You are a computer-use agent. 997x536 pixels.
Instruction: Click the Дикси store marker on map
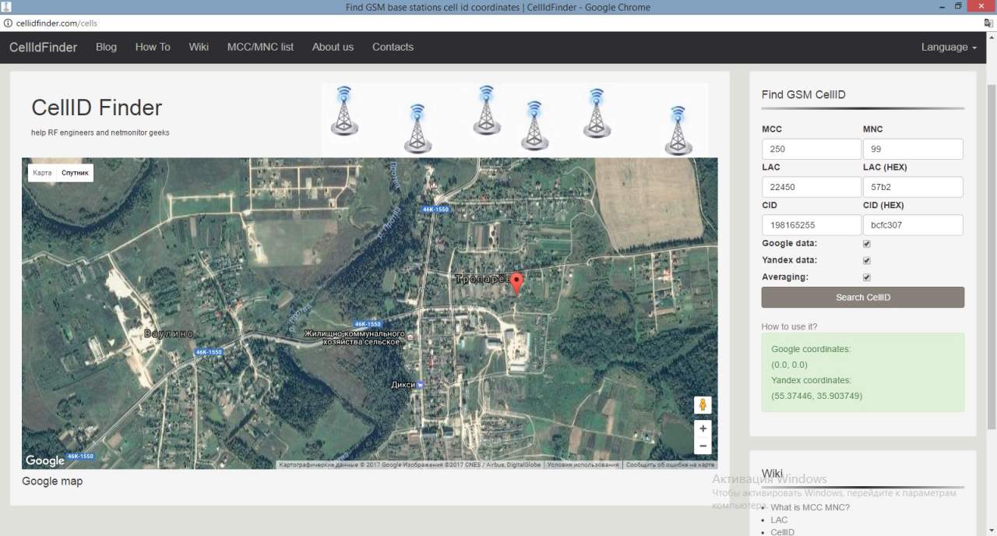click(421, 385)
